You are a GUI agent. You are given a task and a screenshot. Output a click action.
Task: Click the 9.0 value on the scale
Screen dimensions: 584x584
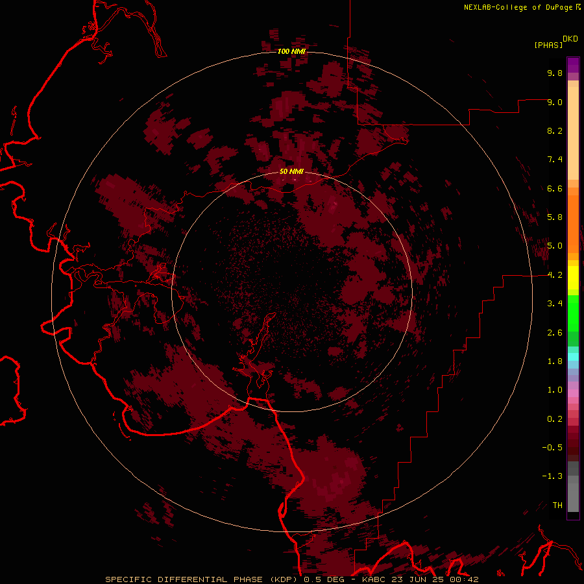pyautogui.click(x=555, y=102)
